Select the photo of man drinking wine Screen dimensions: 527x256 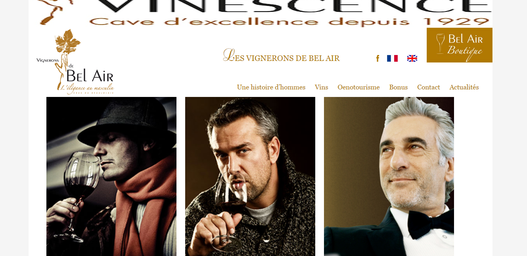[250, 176]
